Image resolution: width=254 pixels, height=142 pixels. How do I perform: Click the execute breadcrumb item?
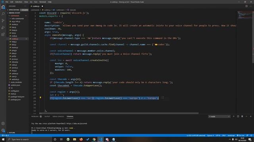[71, 10]
